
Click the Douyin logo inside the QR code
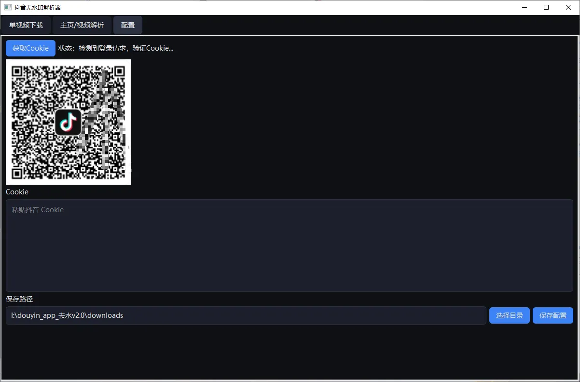click(x=68, y=122)
